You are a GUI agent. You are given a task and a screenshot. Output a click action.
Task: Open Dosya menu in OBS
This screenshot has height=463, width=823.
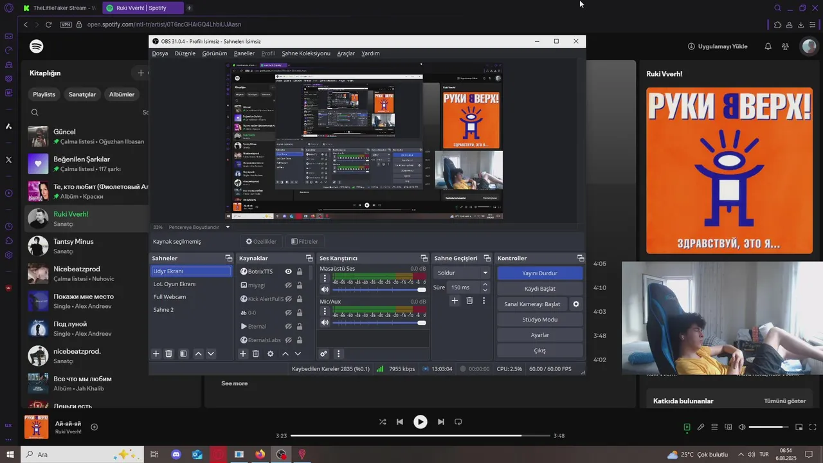(160, 53)
